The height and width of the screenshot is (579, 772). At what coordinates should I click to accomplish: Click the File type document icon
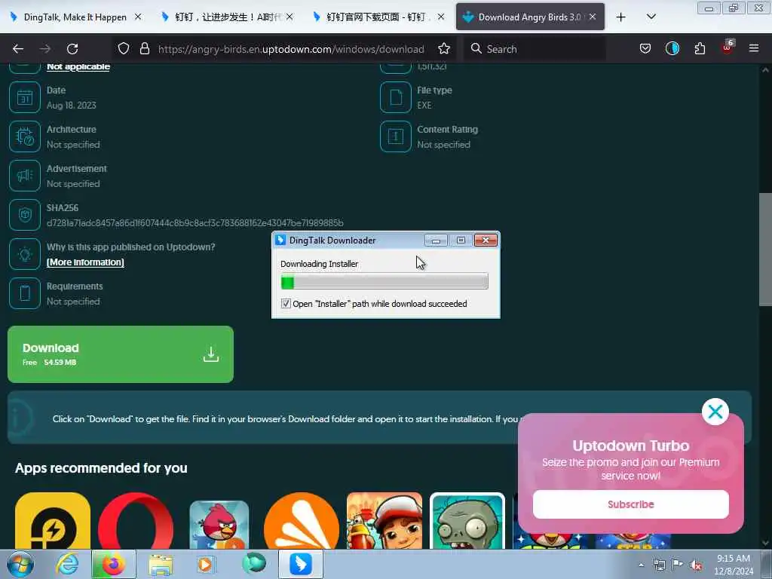point(395,97)
